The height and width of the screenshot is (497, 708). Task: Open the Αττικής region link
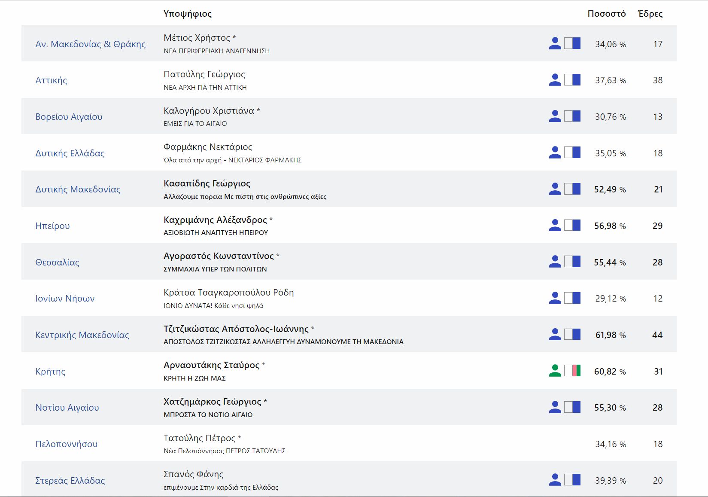pos(51,80)
